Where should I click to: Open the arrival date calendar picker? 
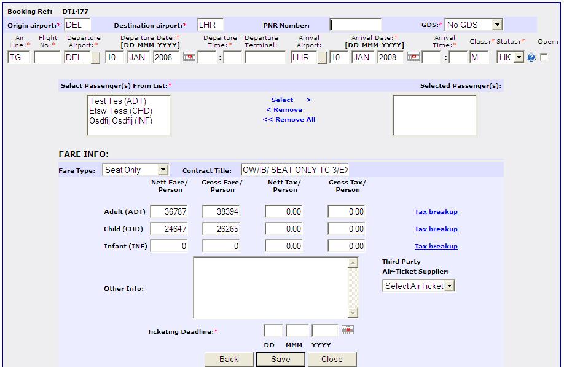(413, 57)
